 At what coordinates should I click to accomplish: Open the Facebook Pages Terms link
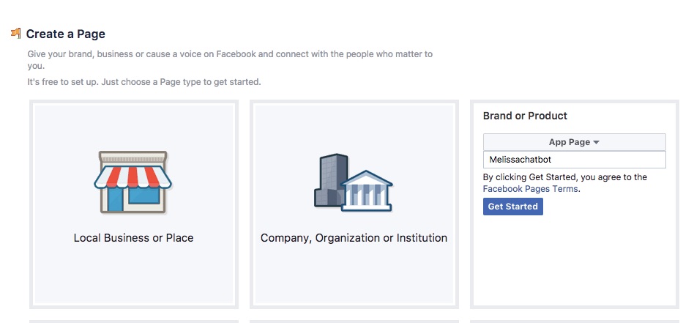point(530,189)
